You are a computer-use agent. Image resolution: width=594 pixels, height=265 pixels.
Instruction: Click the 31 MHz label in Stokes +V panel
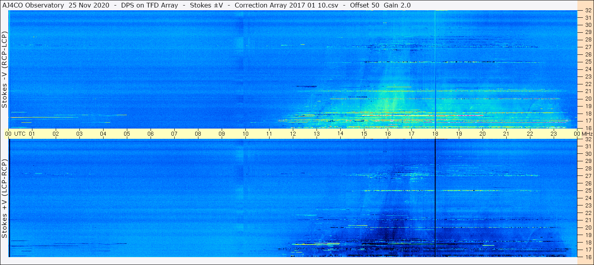coord(588,146)
